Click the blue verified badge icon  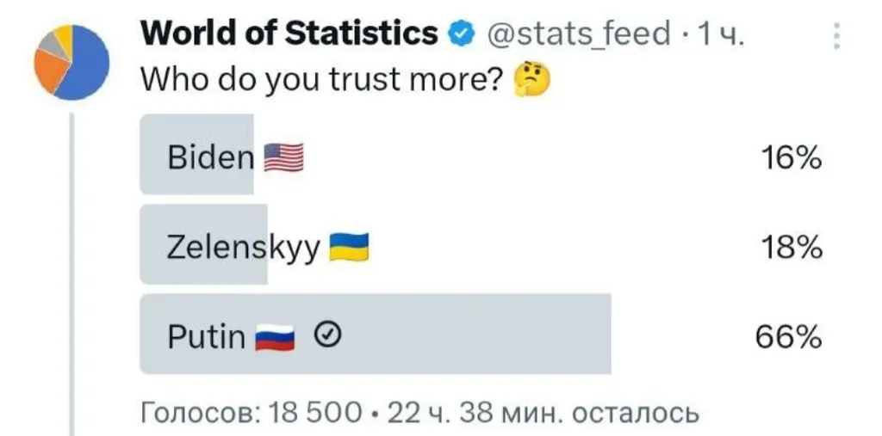click(459, 35)
